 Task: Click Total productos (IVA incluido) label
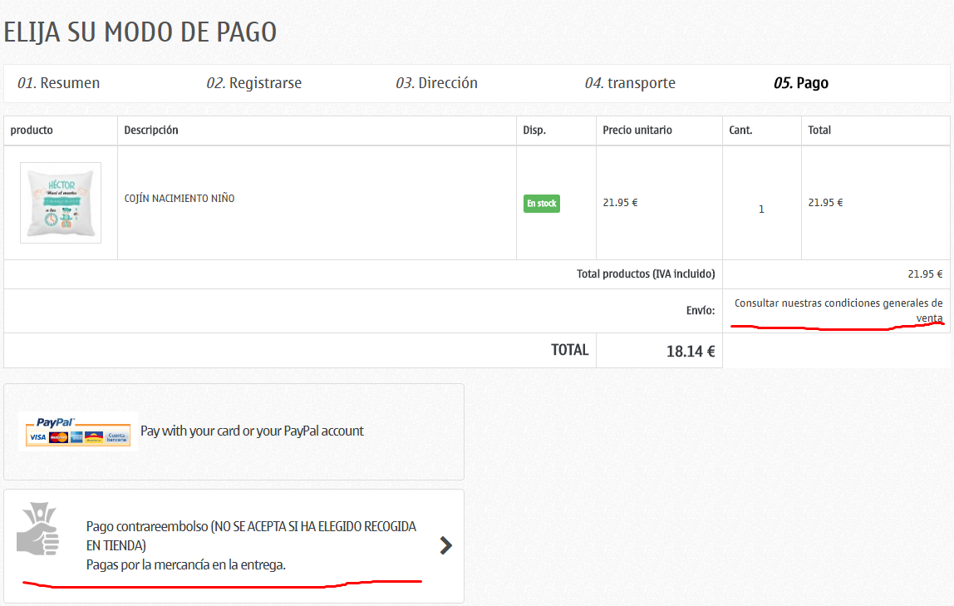pyautogui.click(x=646, y=273)
